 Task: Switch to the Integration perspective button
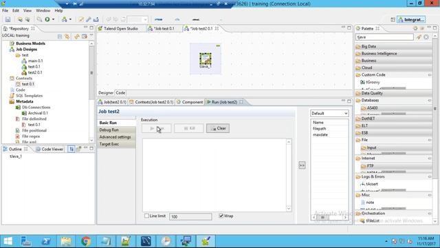click(x=411, y=20)
